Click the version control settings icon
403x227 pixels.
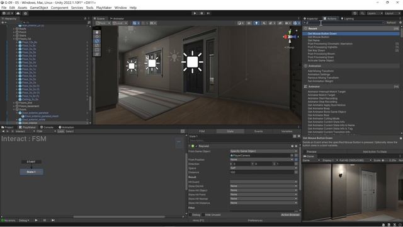[25, 13]
